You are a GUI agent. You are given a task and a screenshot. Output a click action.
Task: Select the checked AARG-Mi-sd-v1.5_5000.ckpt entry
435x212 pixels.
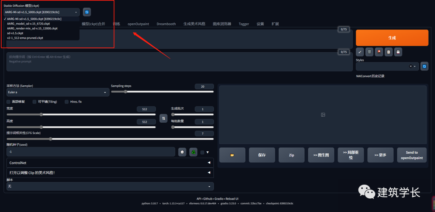pyautogui.click(x=41, y=19)
